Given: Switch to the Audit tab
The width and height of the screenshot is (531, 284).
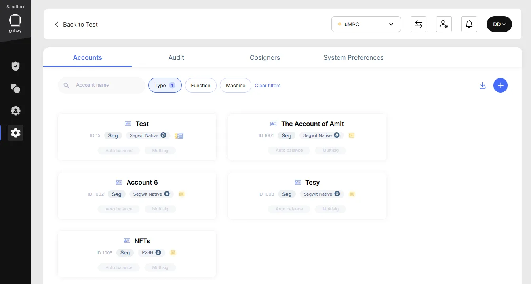Looking at the screenshot, I should pyautogui.click(x=176, y=57).
